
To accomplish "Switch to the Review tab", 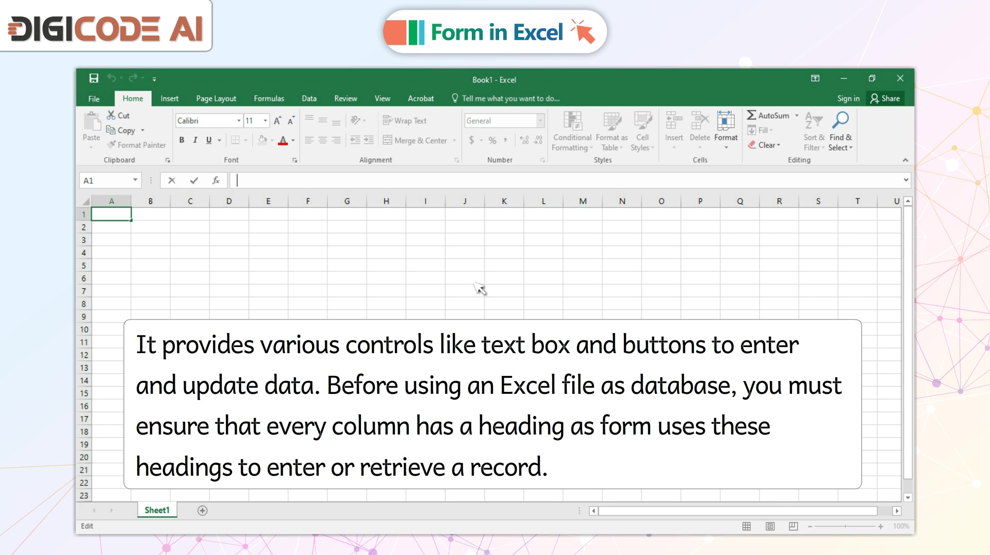I will (345, 98).
